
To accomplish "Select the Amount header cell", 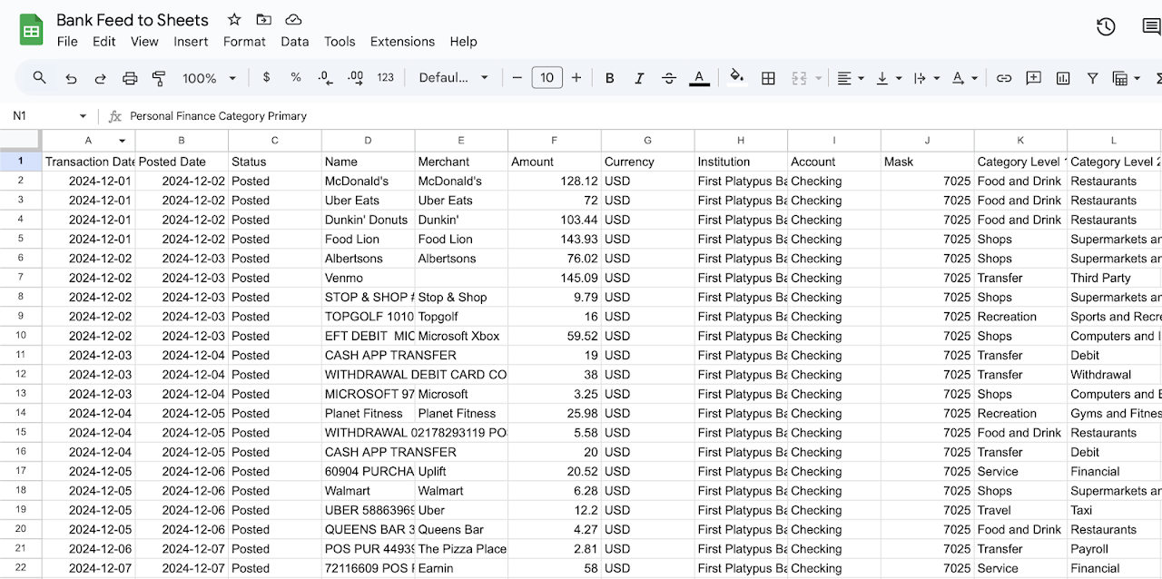I will [555, 162].
